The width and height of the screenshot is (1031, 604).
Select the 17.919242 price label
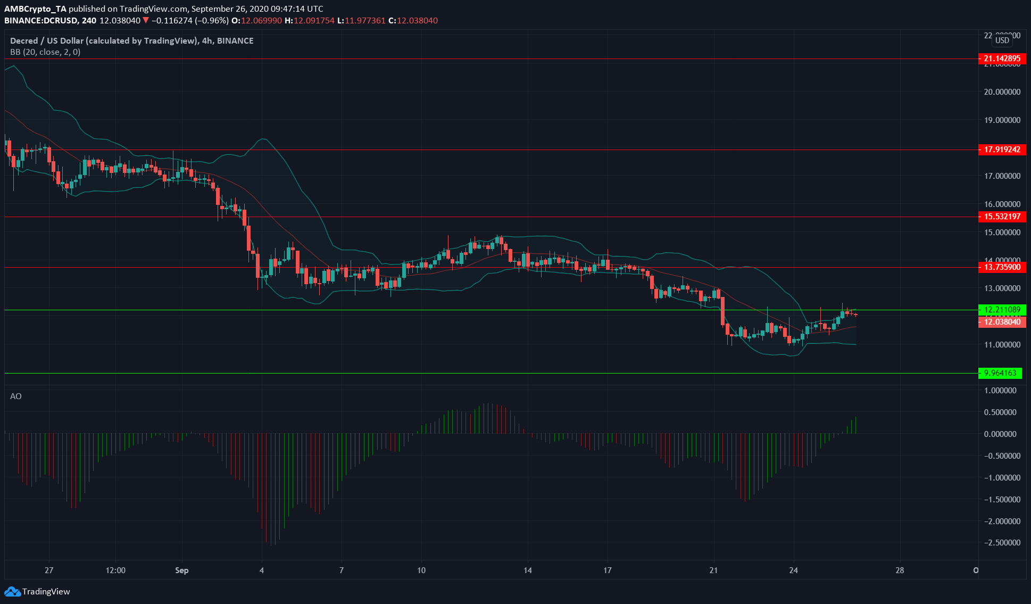1002,150
